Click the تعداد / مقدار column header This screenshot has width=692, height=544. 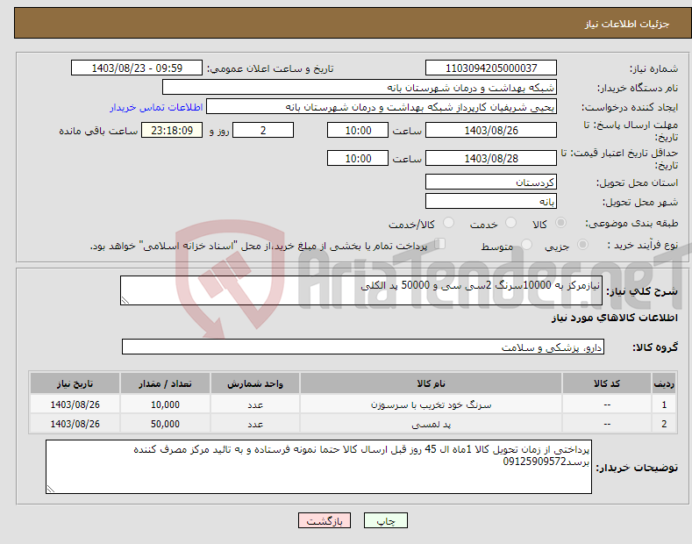point(165,383)
